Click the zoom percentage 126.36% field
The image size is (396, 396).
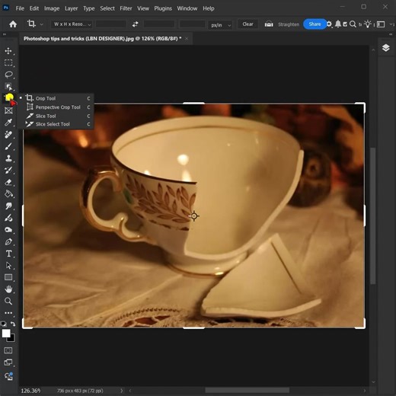[30, 391]
